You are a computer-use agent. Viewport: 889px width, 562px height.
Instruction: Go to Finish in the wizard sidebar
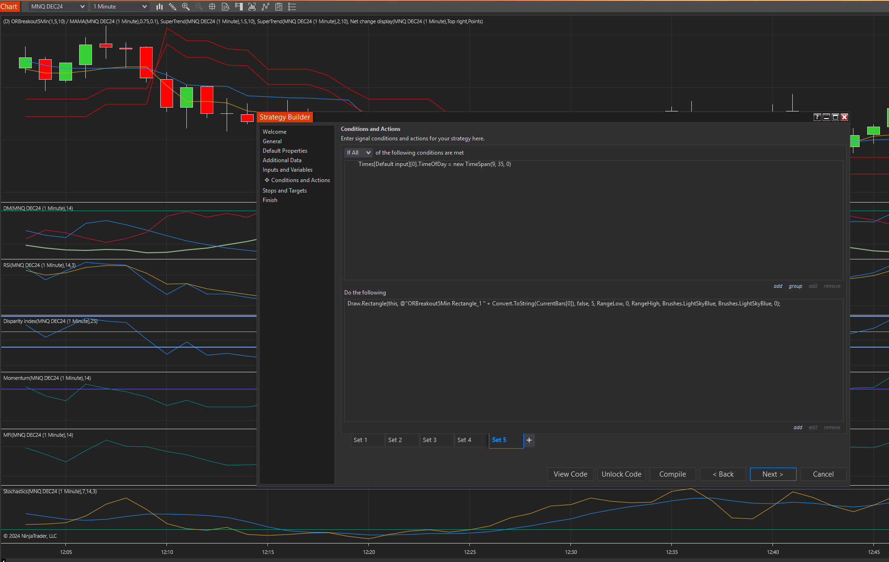(x=270, y=200)
